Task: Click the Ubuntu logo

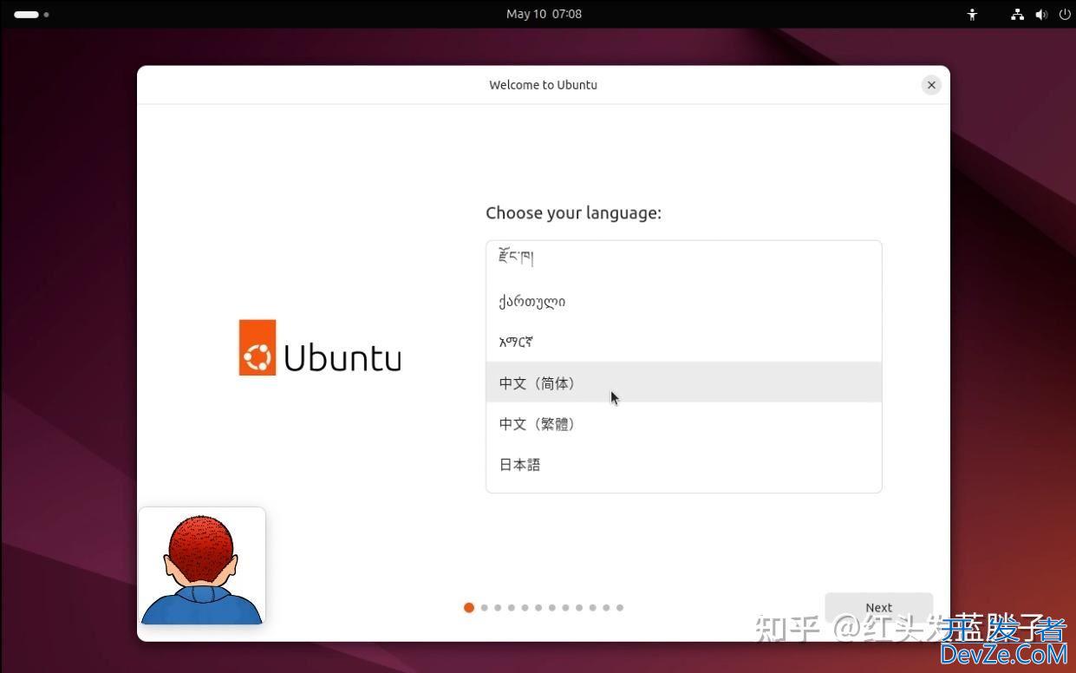Action: point(320,348)
